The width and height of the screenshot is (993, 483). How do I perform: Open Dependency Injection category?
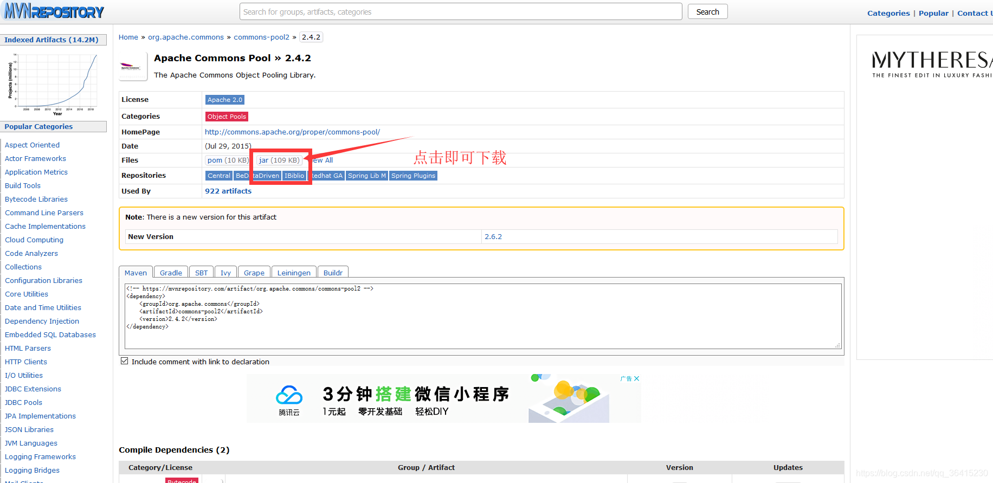coord(42,321)
